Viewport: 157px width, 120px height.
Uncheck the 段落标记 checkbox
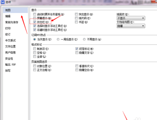[77, 49]
